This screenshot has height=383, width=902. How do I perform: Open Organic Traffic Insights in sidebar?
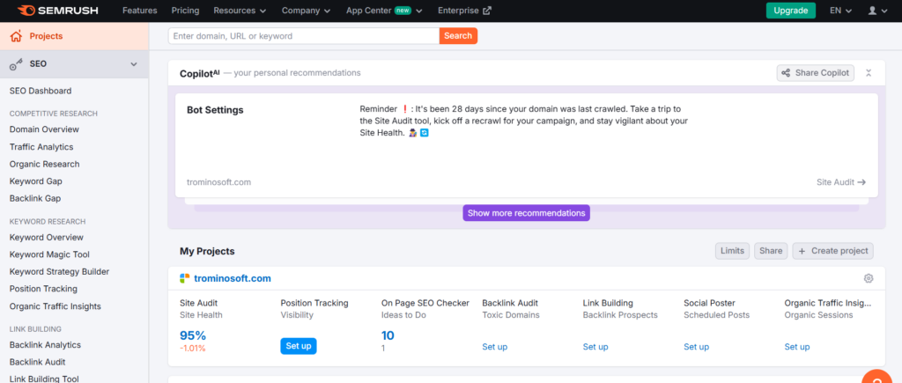pos(55,306)
